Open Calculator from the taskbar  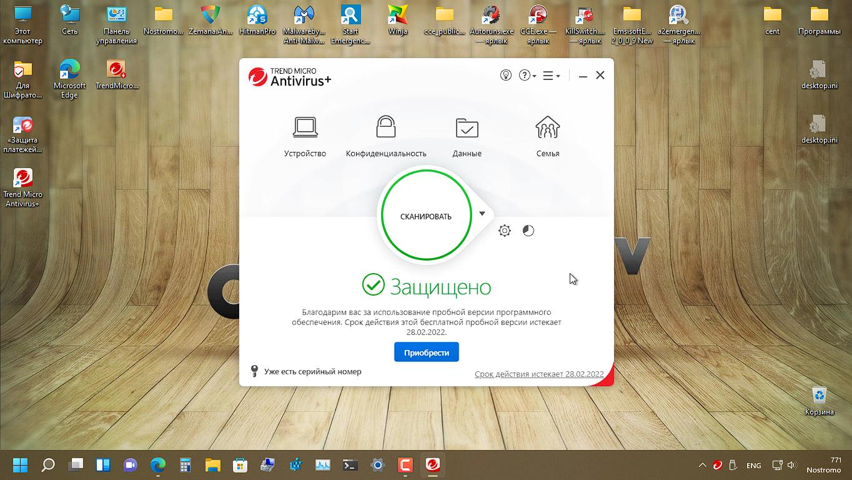tap(186, 465)
